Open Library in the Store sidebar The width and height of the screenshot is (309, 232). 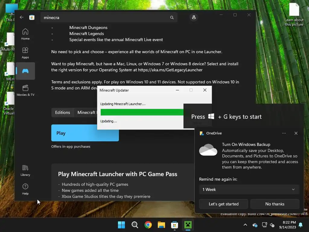(25, 170)
